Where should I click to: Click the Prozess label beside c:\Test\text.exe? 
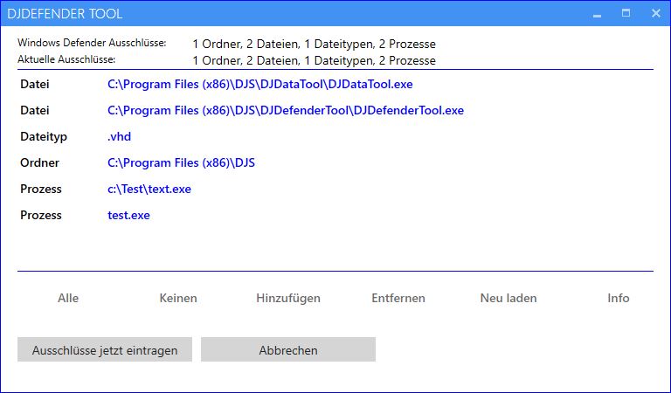[41, 189]
